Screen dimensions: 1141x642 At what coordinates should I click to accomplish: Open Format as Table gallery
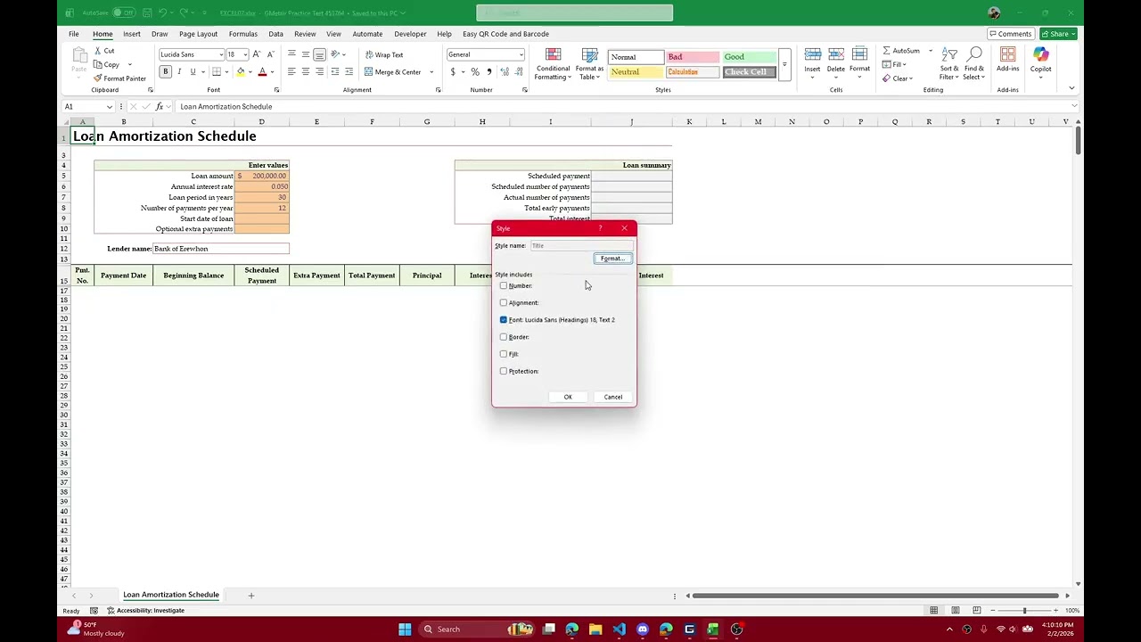(x=589, y=64)
